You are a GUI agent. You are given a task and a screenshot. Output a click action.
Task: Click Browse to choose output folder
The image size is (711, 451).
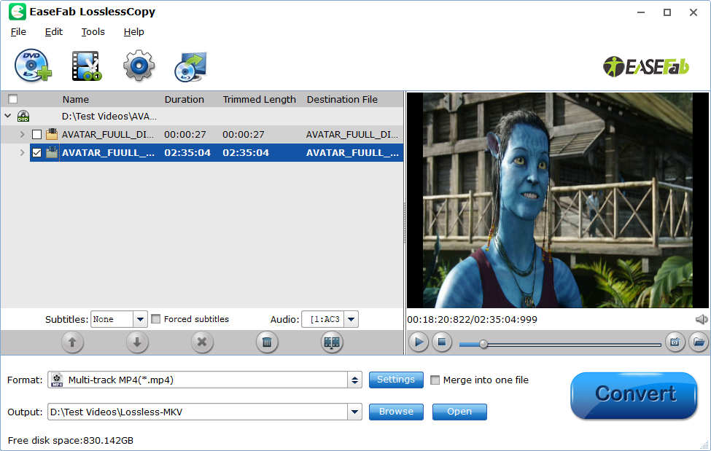(396, 412)
